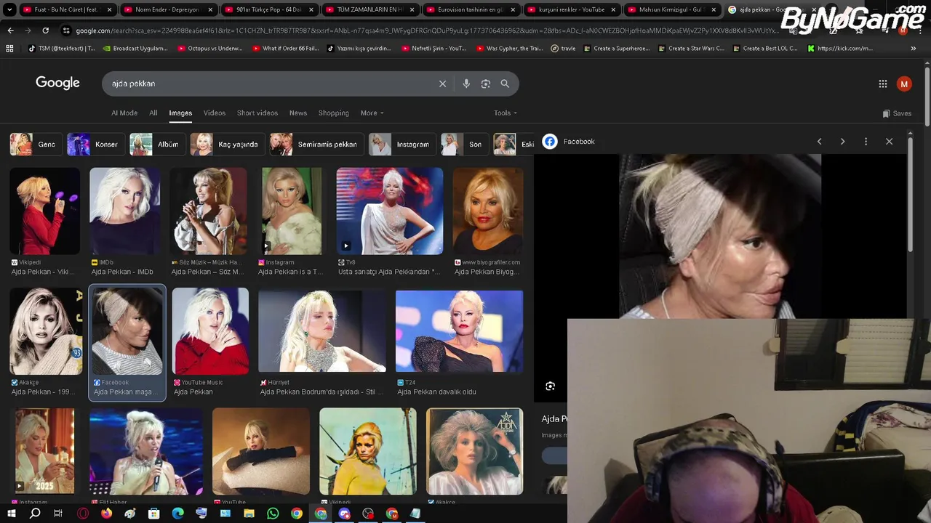
Task: Click Facebook source link in preview panel
Action: click(x=569, y=142)
